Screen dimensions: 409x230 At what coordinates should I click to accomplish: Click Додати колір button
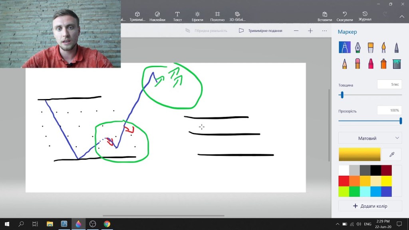click(370, 206)
